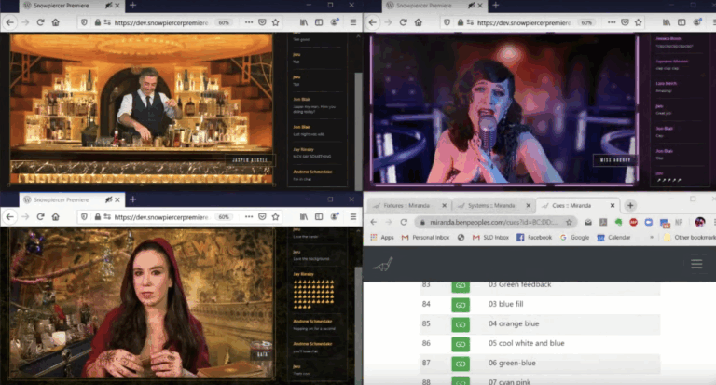The width and height of the screenshot is (716, 385).
Task: Click the Miranda dinosaur logo
Action: (x=383, y=265)
